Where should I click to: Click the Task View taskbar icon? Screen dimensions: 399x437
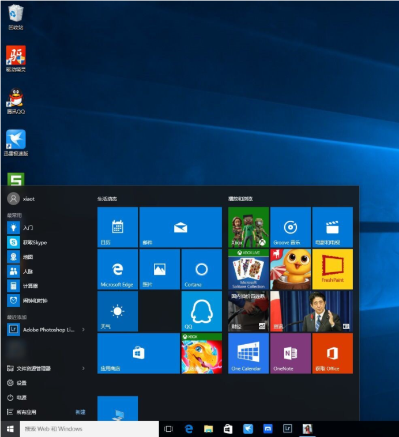tap(168, 429)
